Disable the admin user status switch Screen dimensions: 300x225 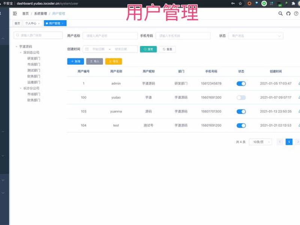241,84
